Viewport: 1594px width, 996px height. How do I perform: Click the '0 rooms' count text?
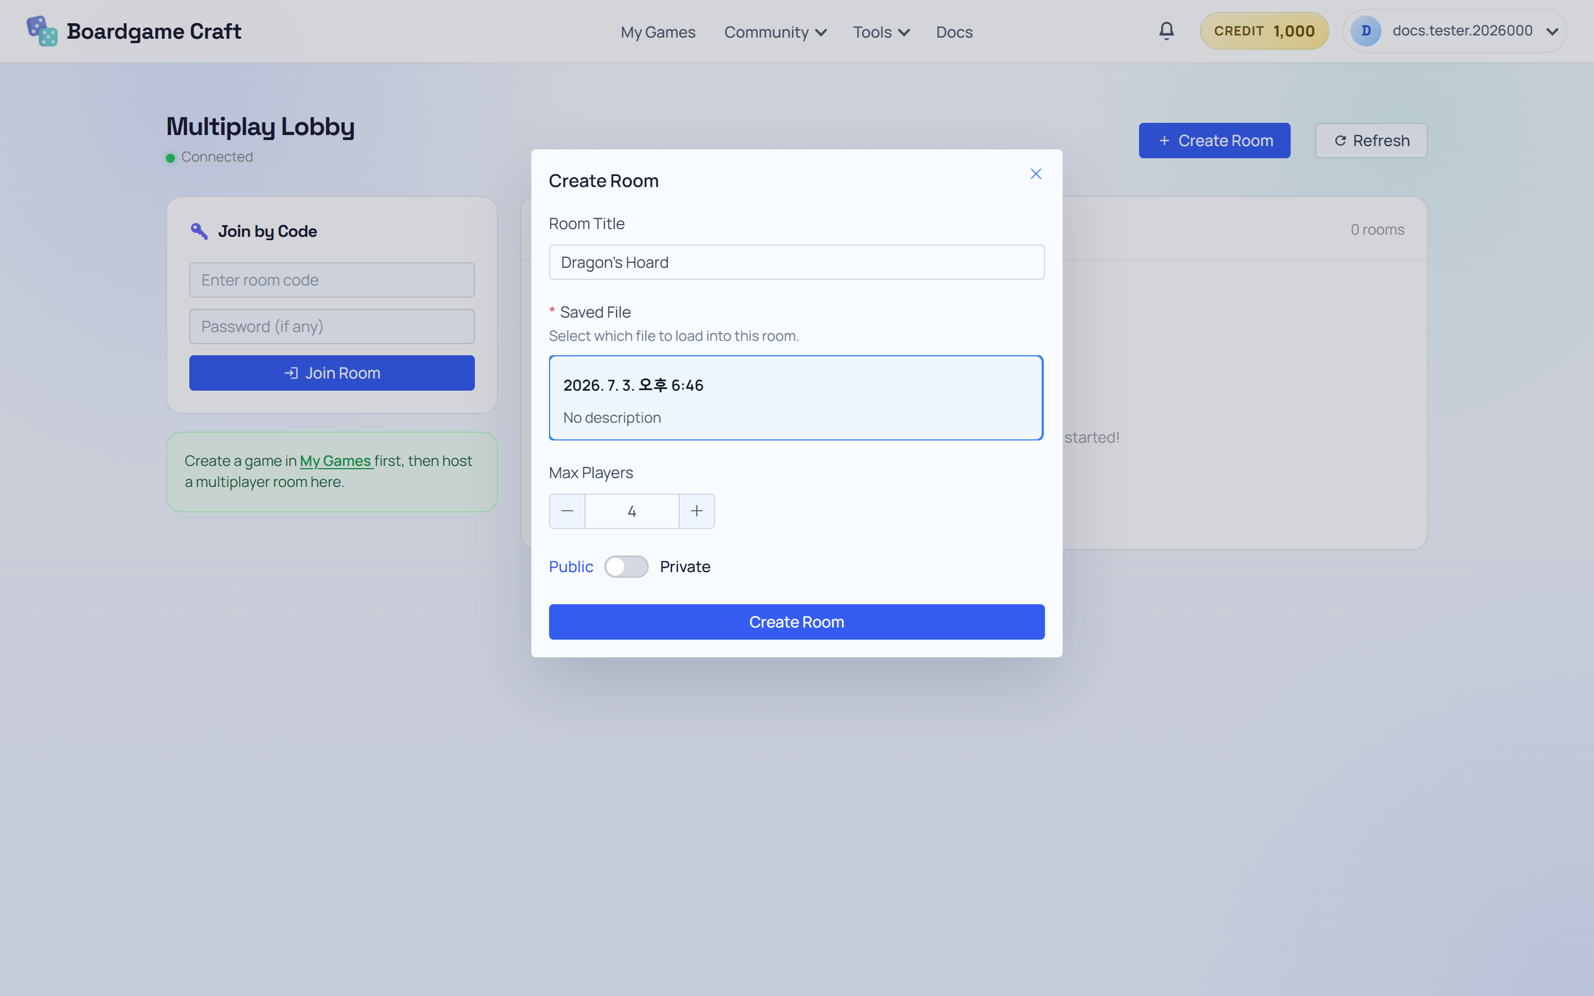(1377, 229)
